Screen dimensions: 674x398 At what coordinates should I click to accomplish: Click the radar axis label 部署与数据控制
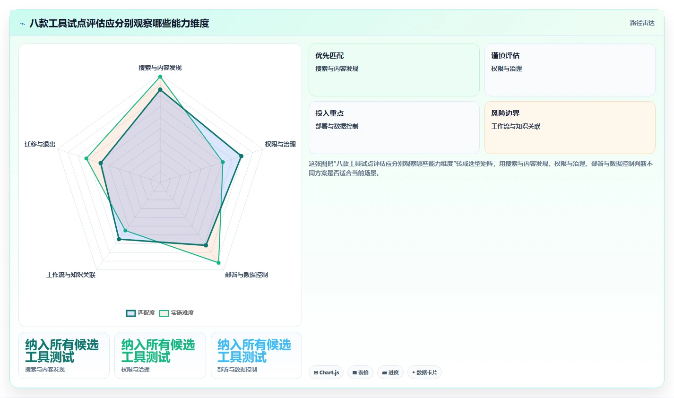tap(246, 275)
